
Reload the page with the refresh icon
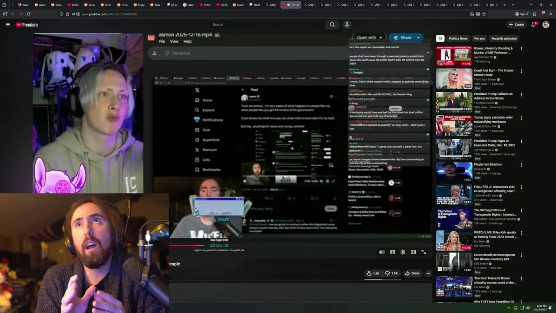[29, 14]
